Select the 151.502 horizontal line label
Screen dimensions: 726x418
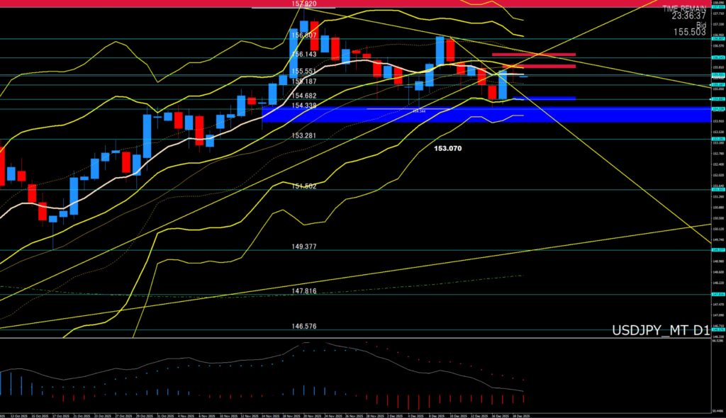[303, 186]
